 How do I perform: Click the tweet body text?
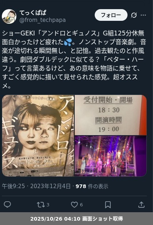pyautogui.click(x=74, y=60)
